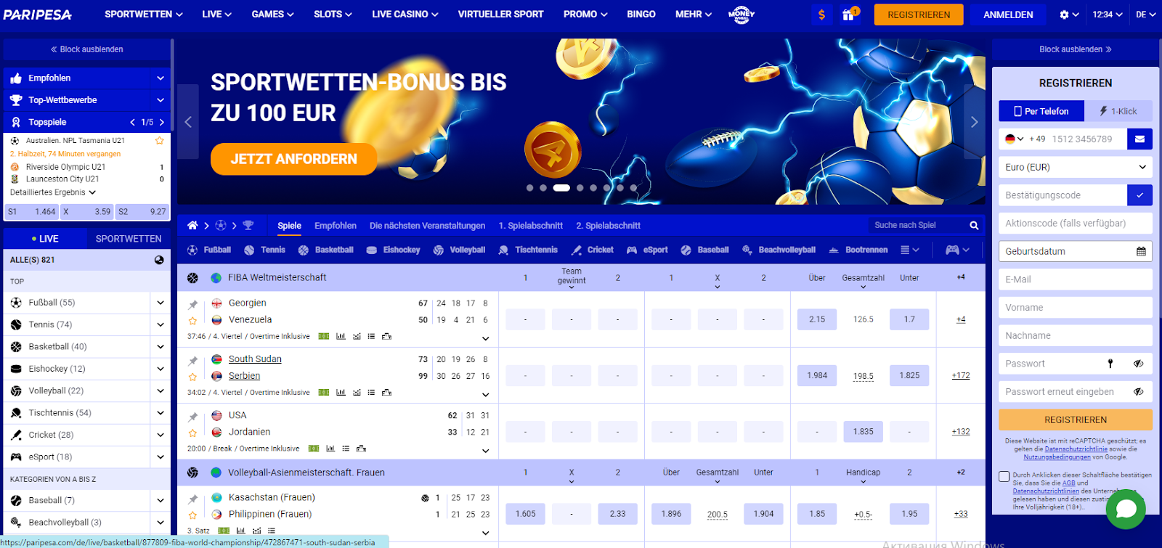Click the envelope icon beside phone field
1162x548 pixels.
1139,139
